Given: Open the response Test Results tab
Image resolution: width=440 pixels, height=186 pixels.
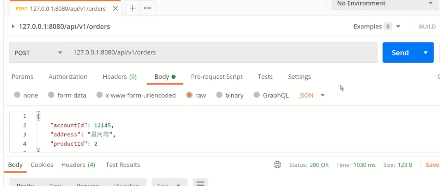Looking at the screenshot, I should pos(123,165).
